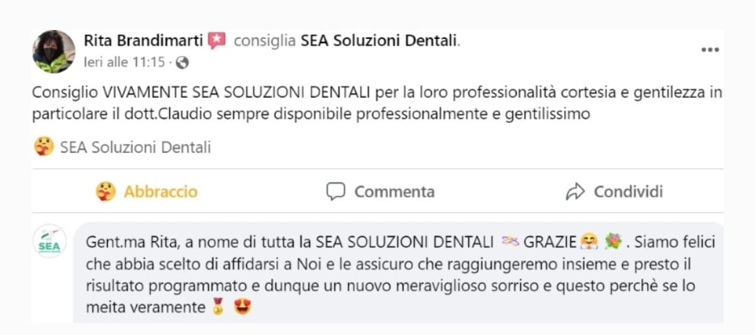Click the red recommendation star badge

(x=217, y=41)
